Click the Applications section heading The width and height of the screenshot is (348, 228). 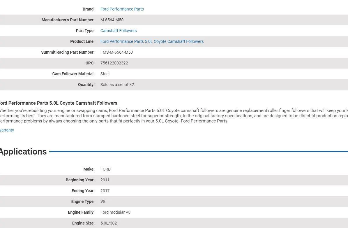coord(23,152)
